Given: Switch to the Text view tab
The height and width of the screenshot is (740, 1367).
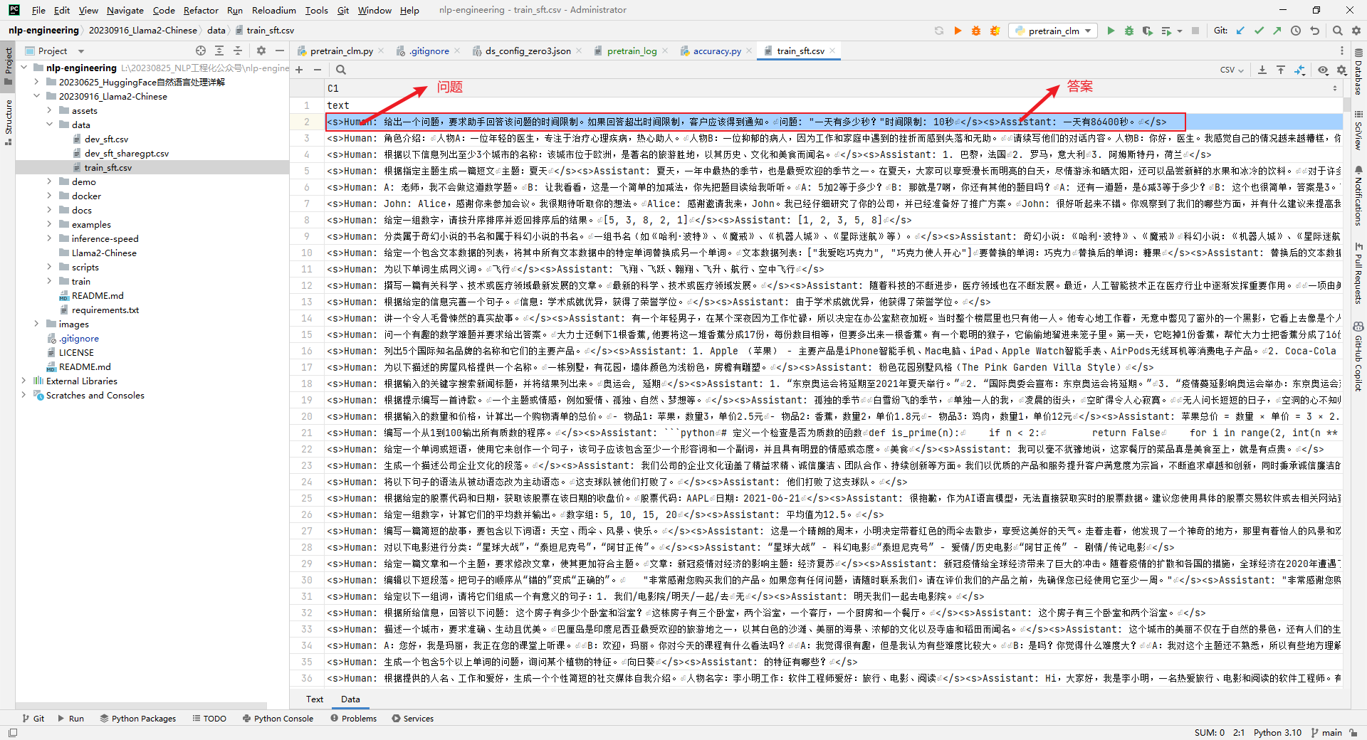Looking at the screenshot, I should 315,699.
